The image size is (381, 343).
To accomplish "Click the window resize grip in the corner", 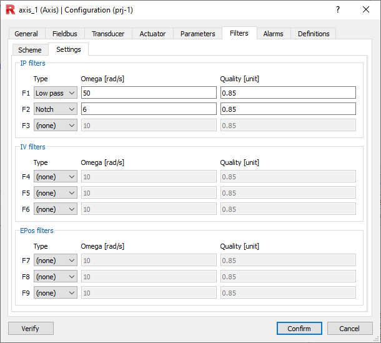I will (x=377, y=339).
